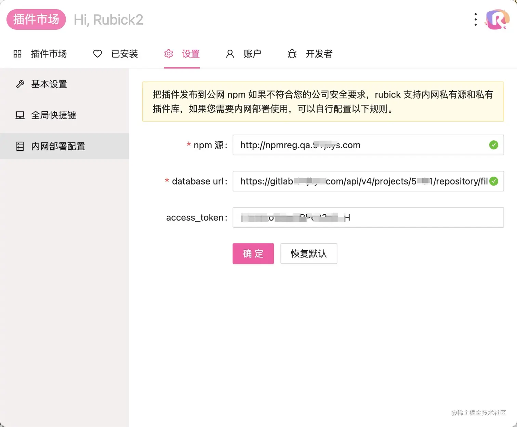Screen dimensions: 517x427
Task: Click into the access_token field
Action: tap(368, 217)
